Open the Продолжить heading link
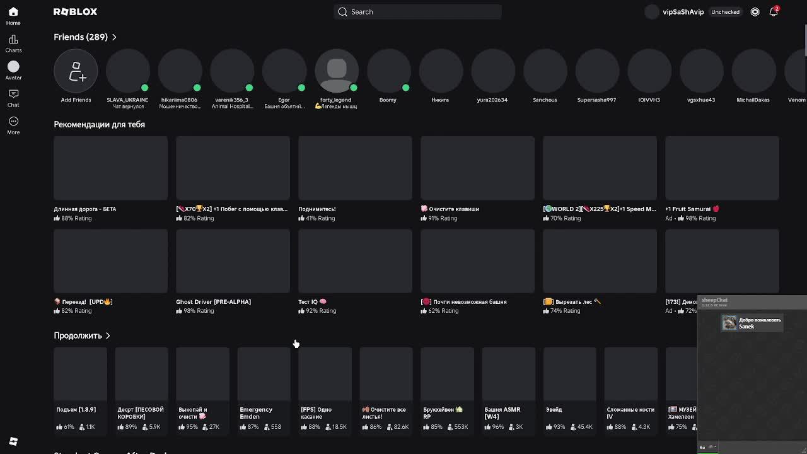The height and width of the screenshot is (454, 807). click(x=78, y=335)
